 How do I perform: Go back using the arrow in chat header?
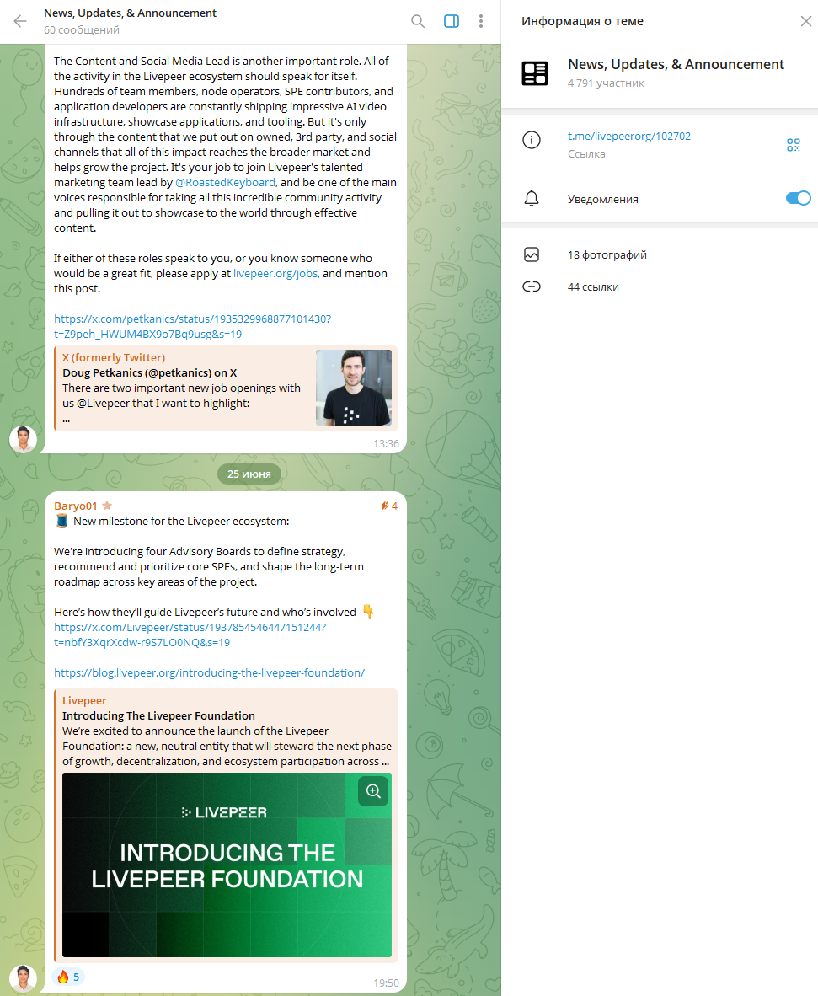pyautogui.click(x=20, y=21)
